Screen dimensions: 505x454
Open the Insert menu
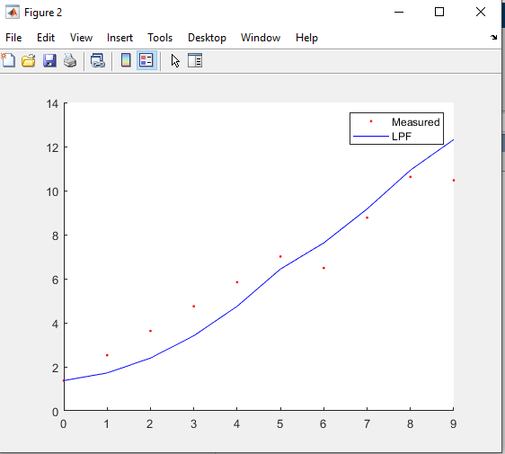120,38
